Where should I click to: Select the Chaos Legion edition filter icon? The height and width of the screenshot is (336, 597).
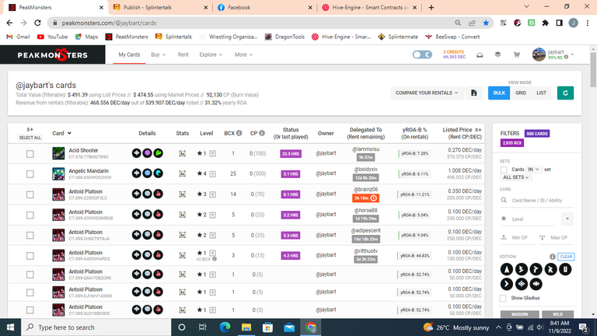(522, 284)
